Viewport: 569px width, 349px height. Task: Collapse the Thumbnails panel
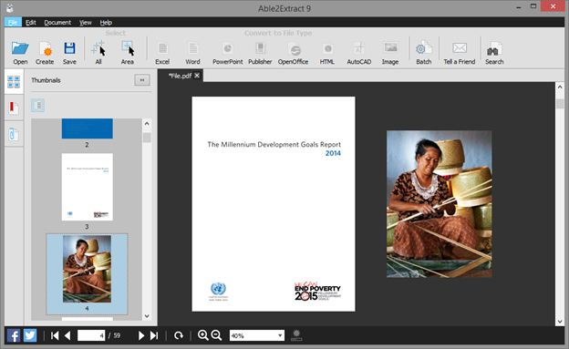pos(142,80)
